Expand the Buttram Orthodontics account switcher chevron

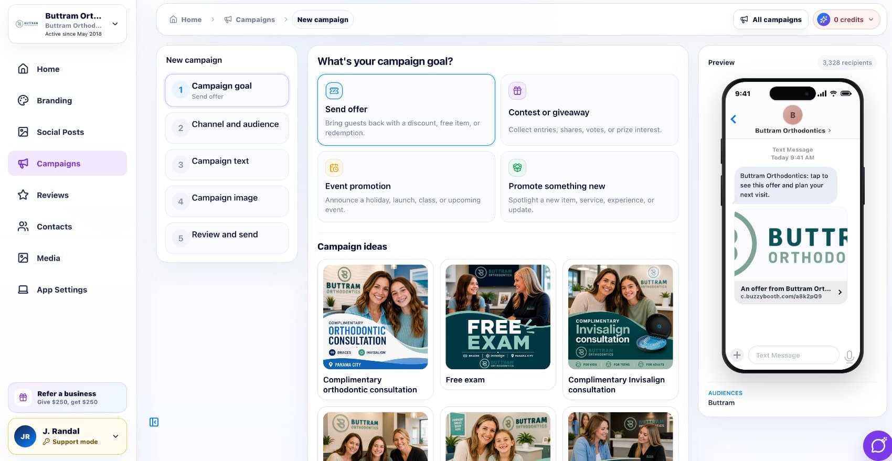tap(115, 24)
